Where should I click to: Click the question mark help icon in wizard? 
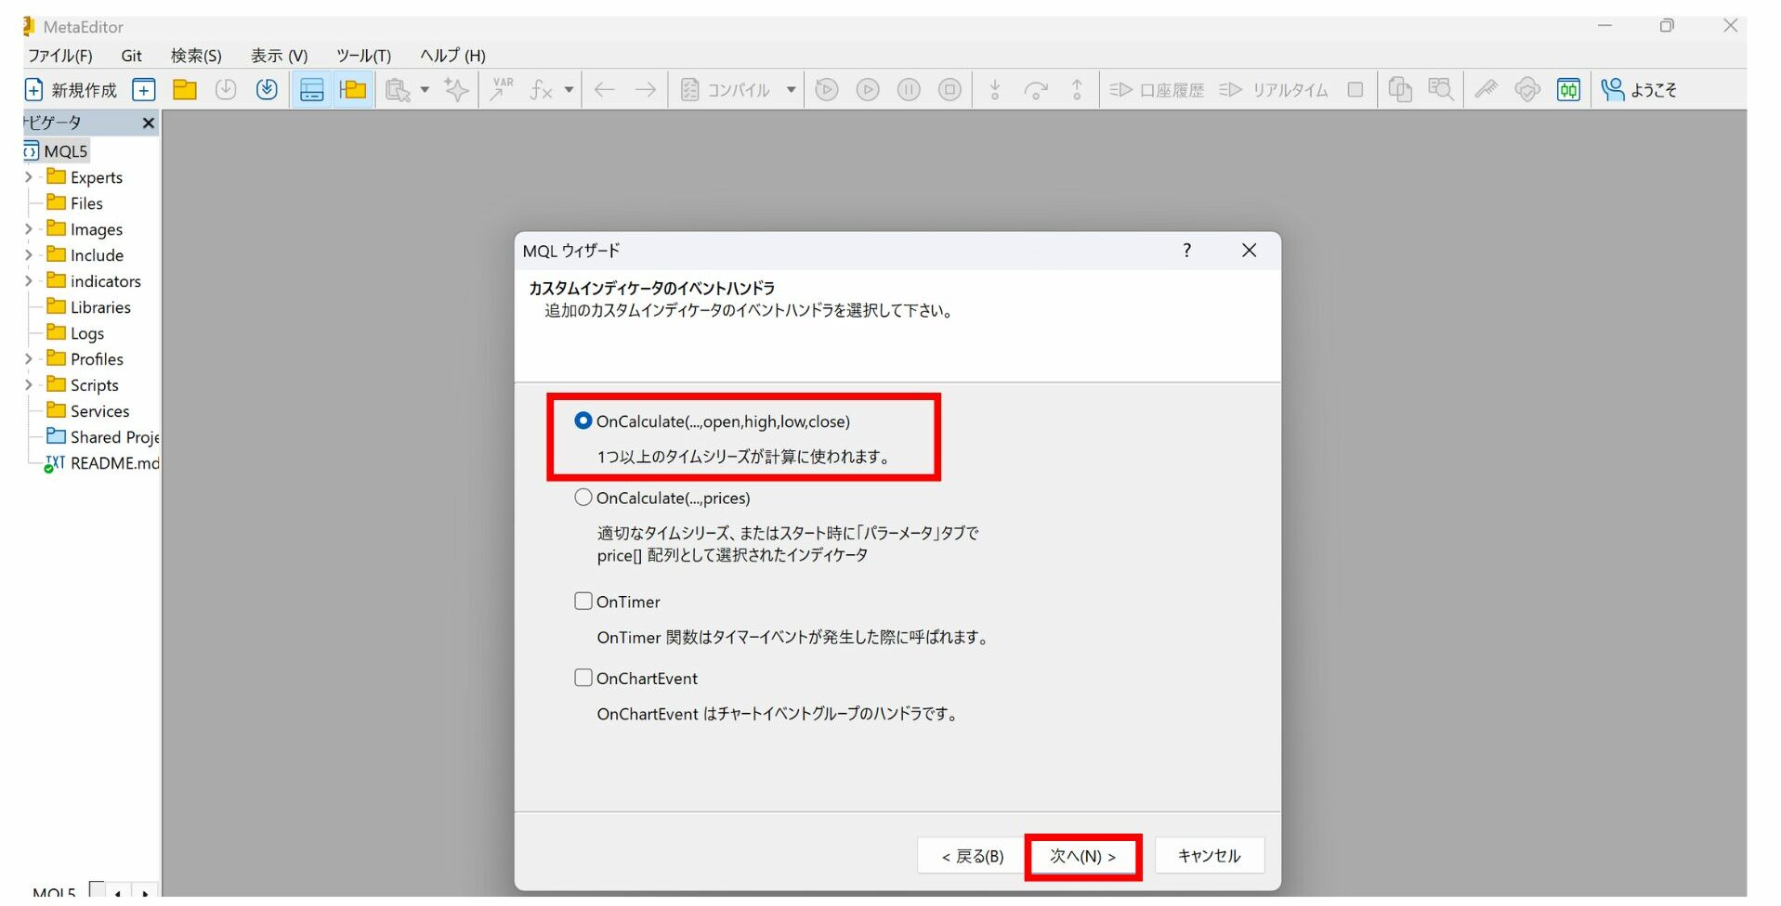click(1186, 251)
